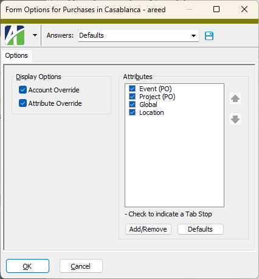Image resolution: width=259 pixels, height=279 pixels.
Task: Toggle Project (PO) tab stop checkbox
Action: pyautogui.click(x=133, y=97)
